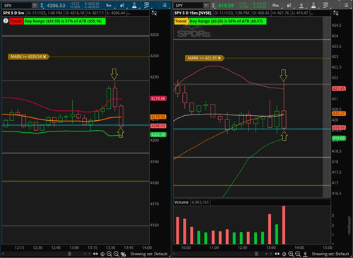The image size is (353, 258).
Task: Open the Patterns icon on SPX chart
Action: [x=146, y=5]
